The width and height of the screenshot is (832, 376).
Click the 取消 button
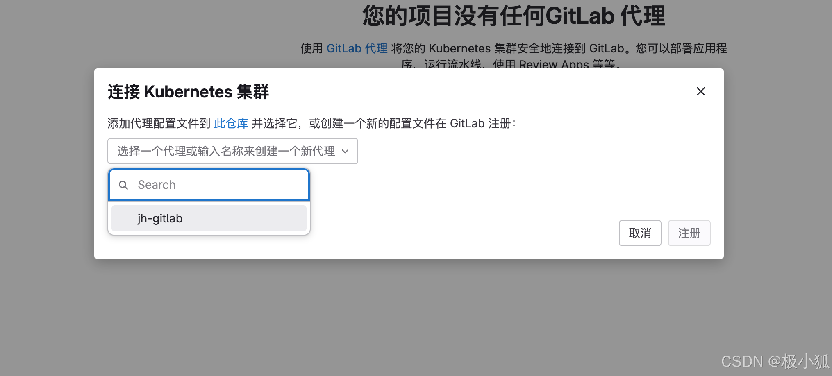[x=640, y=233]
